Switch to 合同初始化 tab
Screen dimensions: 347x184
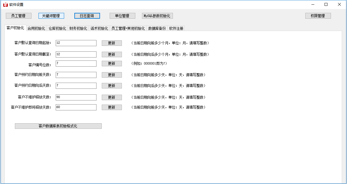[x=36, y=28]
